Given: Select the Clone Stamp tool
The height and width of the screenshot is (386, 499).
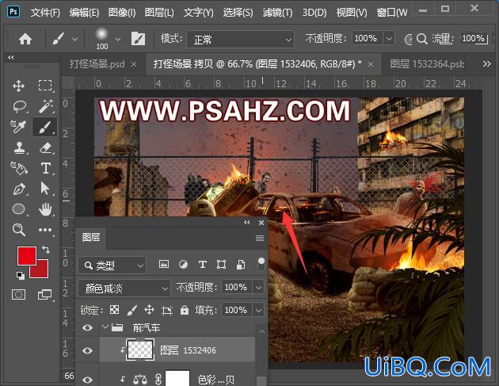Looking at the screenshot, I should point(19,147).
